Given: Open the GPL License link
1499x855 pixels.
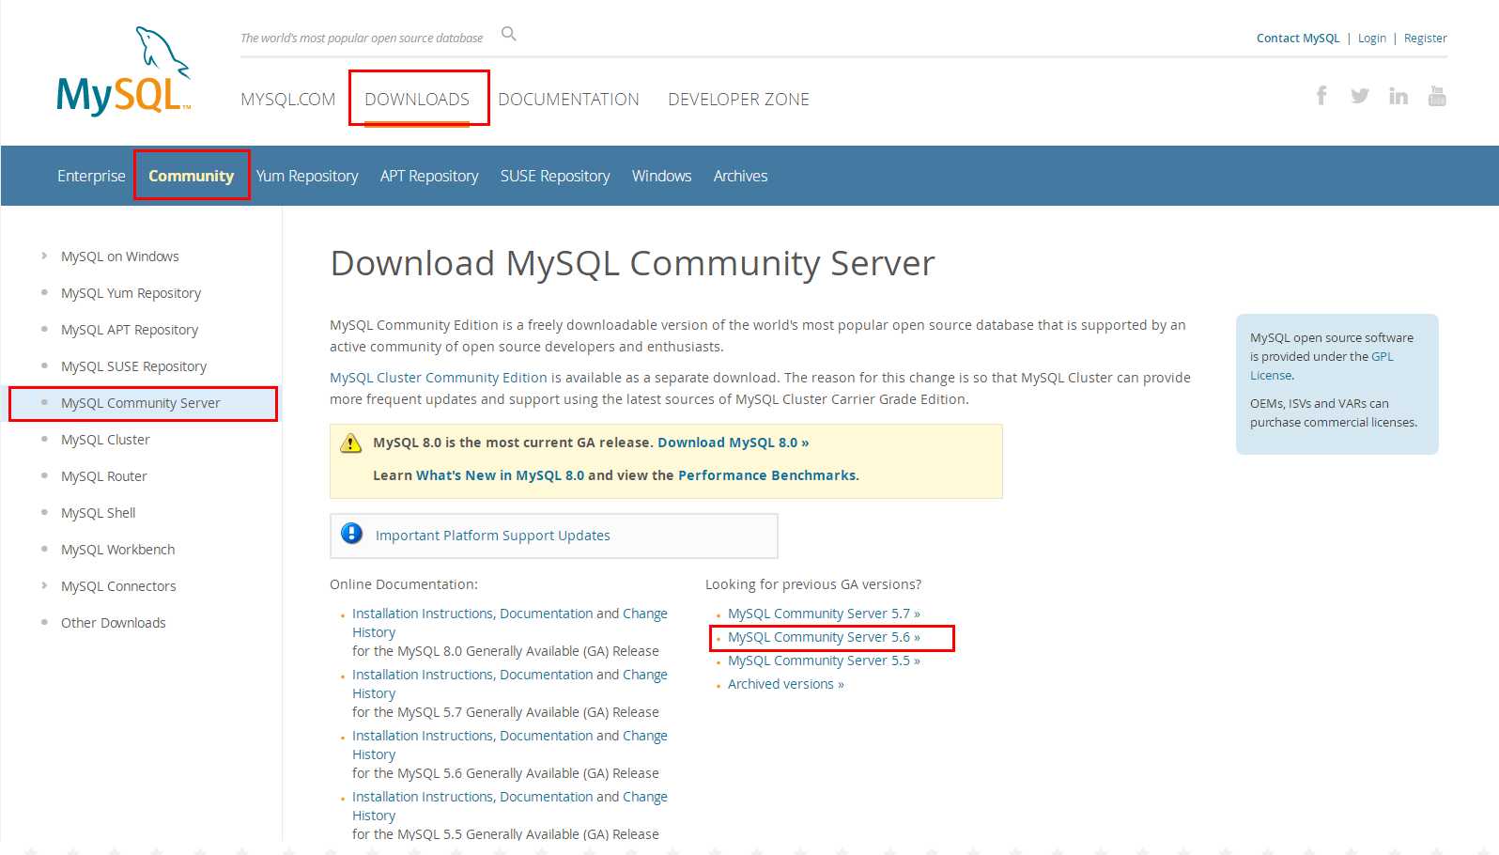Looking at the screenshot, I should click(x=1382, y=356).
